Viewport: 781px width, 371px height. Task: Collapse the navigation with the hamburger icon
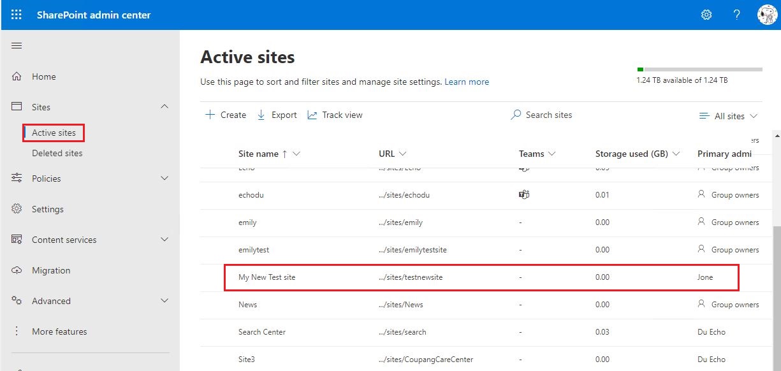point(17,45)
